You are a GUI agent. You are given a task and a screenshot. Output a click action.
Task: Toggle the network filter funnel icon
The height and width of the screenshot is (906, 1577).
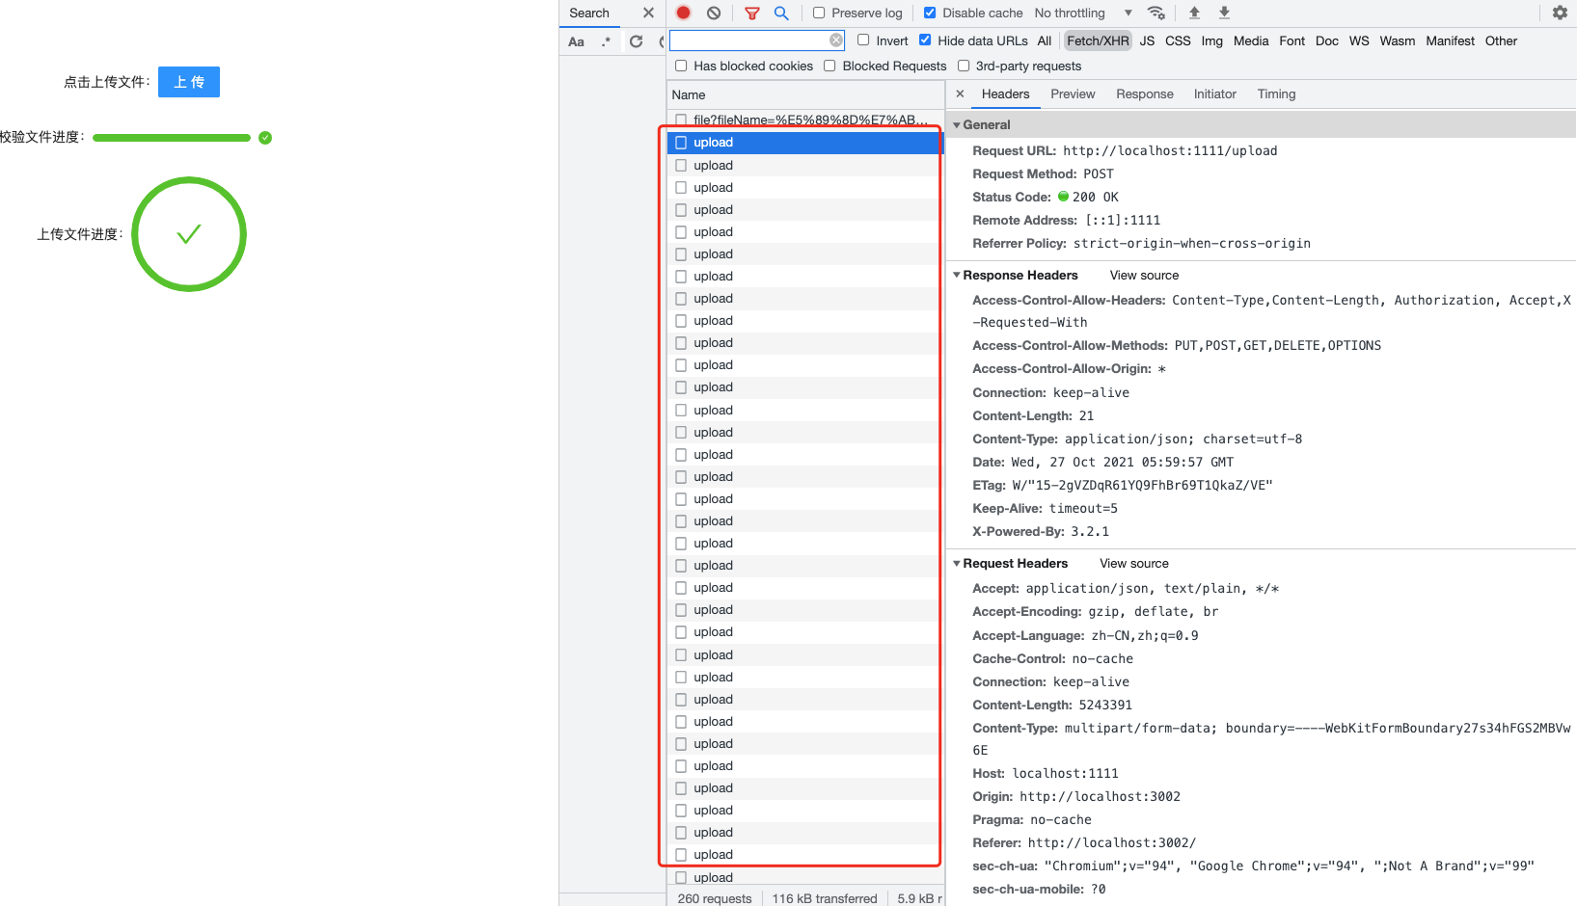point(752,13)
